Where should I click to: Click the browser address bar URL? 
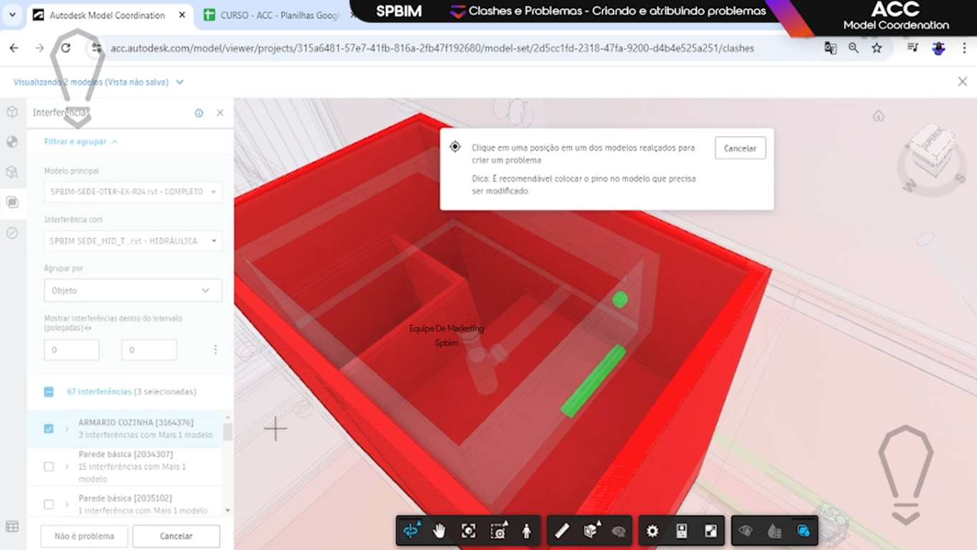coord(432,48)
